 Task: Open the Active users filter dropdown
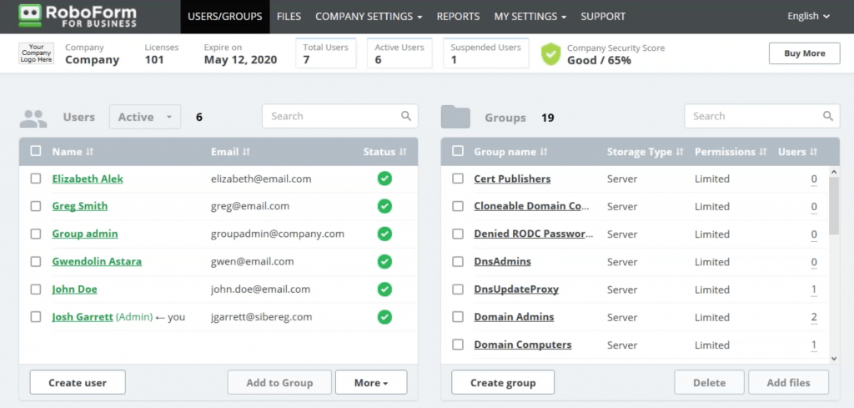[x=145, y=117]
